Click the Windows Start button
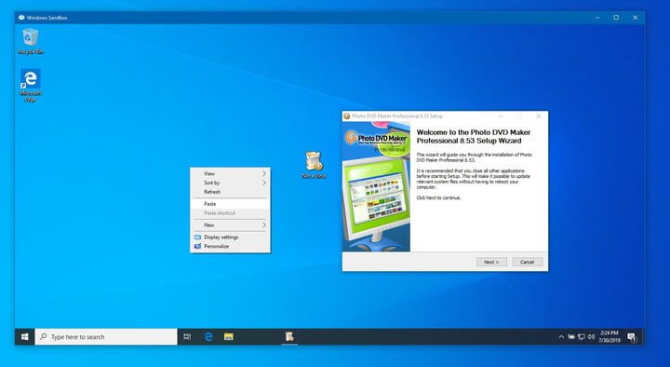Screen dimensions: 670x367 (x=25, y=337)
